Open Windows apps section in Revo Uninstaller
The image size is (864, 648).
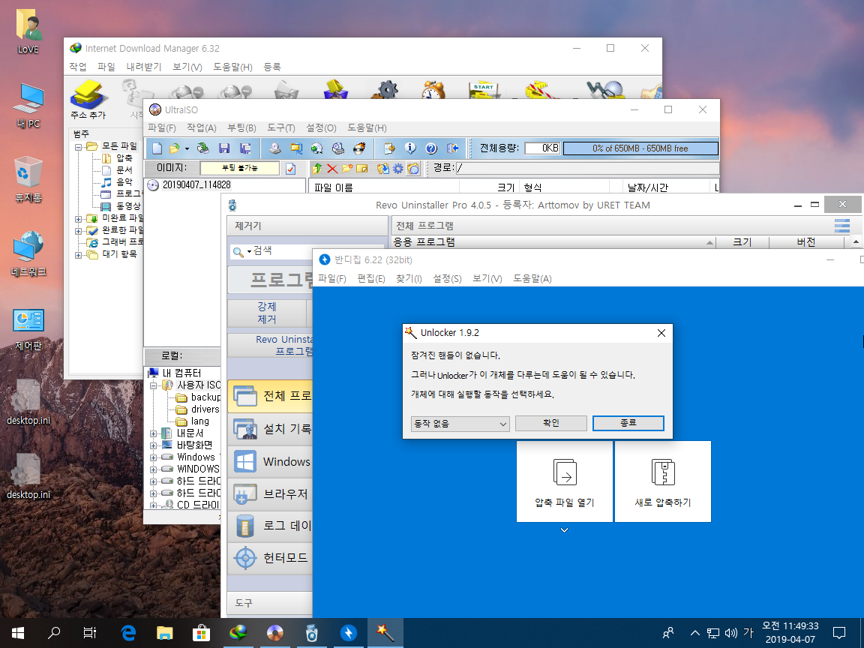(270, 461)
